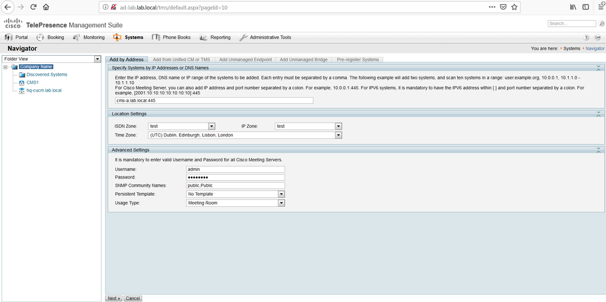This screenshot has height=302, width=606.
Task: Open the help question mark icon
Action: coord(587,38)
